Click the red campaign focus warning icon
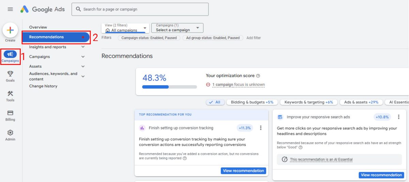This screenshot has height=182, width=409. pos(208,85)
